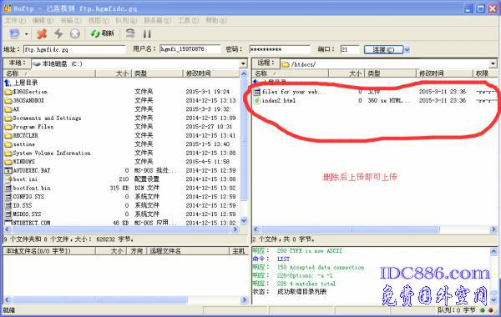Open the 帮助 menu in menu bar
Image resolution: width=501 pixels, height=317 pixels.
pos(216,20)
